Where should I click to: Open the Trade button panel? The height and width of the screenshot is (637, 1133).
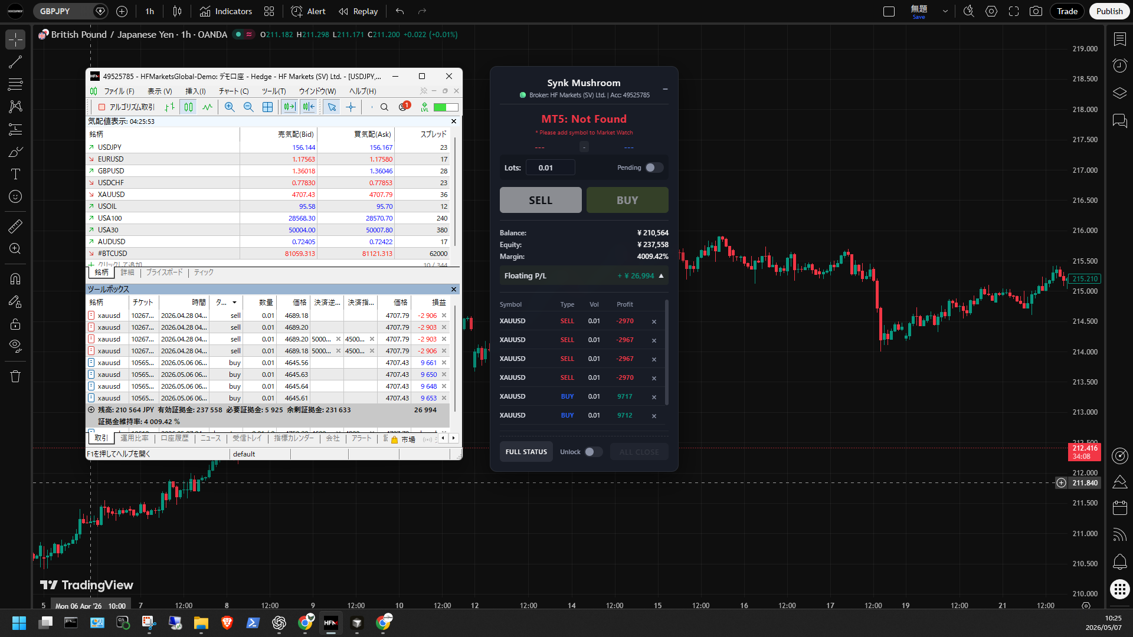(x=1067, y=11)
